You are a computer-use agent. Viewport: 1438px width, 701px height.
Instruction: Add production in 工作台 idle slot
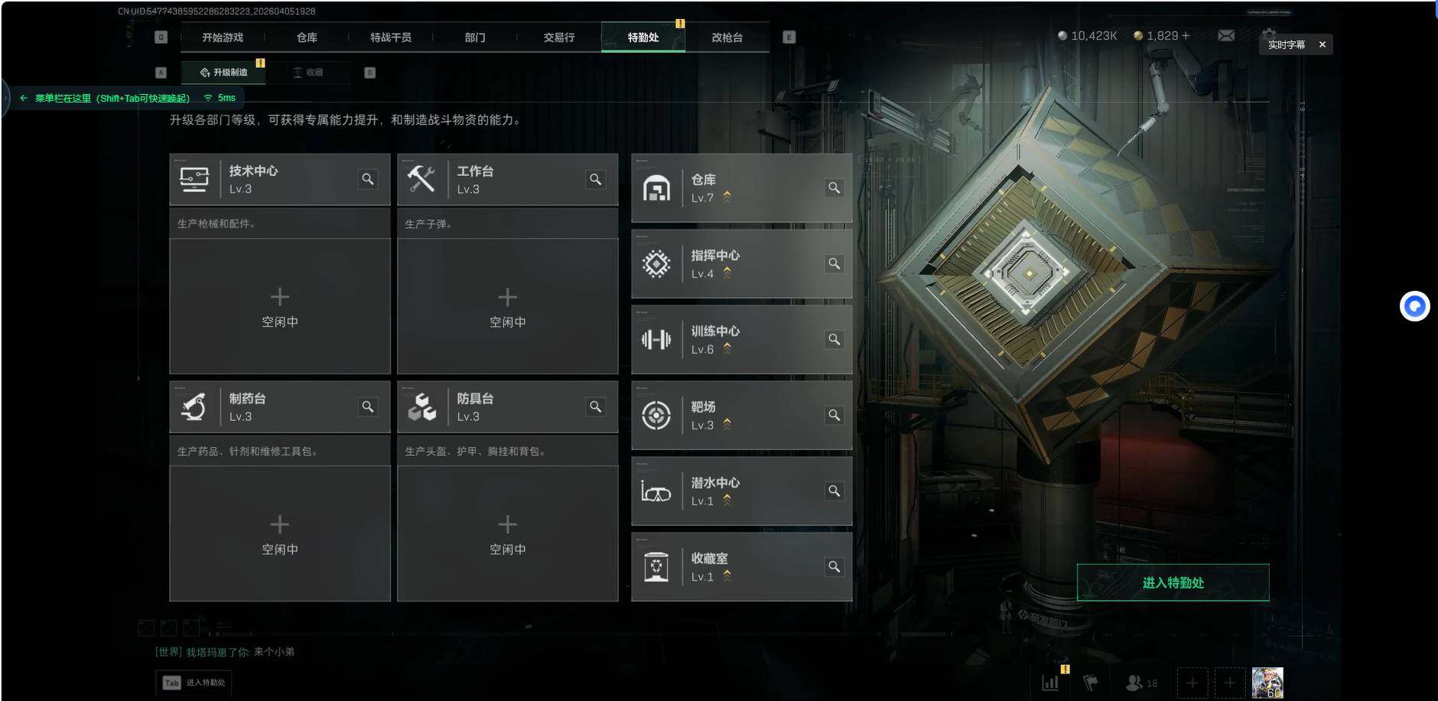click(507, 306)
